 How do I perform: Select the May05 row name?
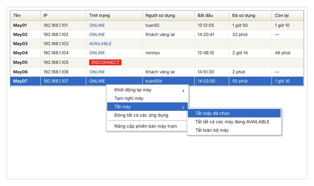pos(21,62)
